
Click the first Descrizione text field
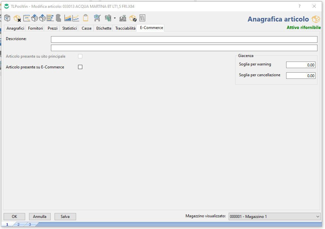coord(184,39)
